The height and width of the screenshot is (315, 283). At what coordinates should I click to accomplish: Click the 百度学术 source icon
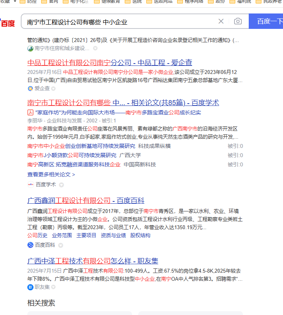[30, 184]
